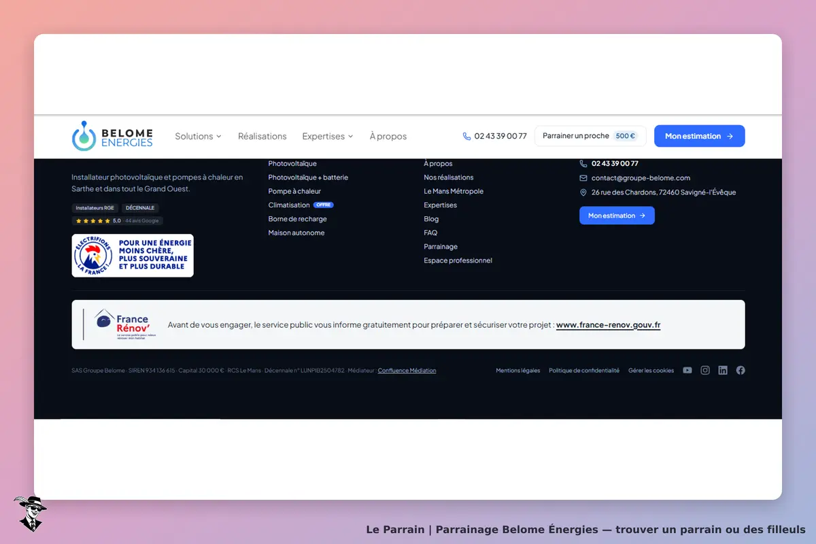The image size is (816, 544).
Task: Open the Blog footer link
Action: tap(431, 219)
